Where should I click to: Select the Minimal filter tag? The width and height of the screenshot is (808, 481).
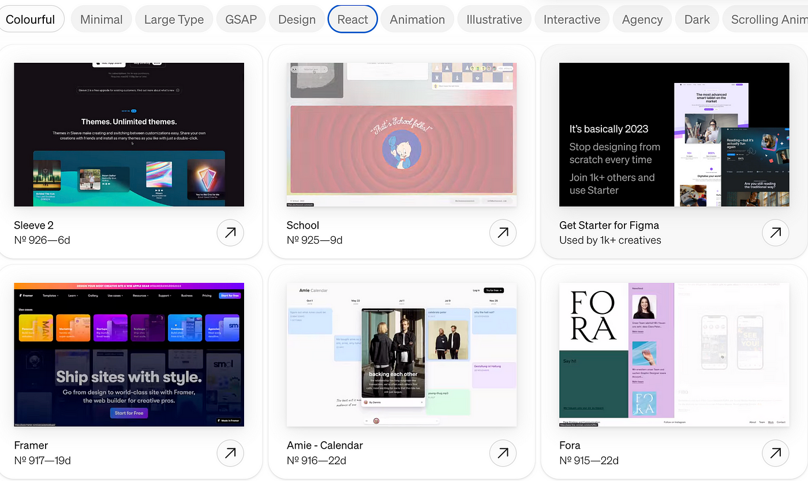(x=102, y=19)
